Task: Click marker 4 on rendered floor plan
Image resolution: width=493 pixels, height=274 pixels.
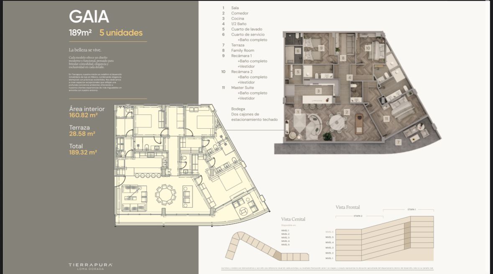Action: 349,77
